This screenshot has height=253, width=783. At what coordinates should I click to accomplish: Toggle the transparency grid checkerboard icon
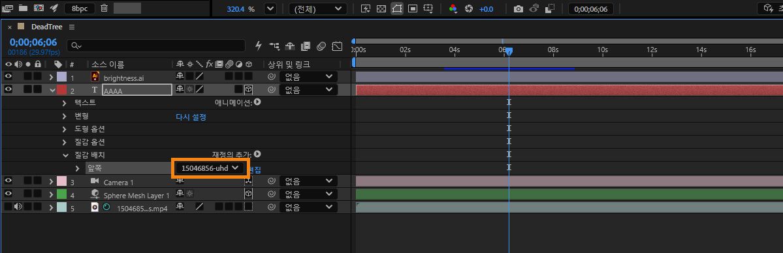coord(381,9)
